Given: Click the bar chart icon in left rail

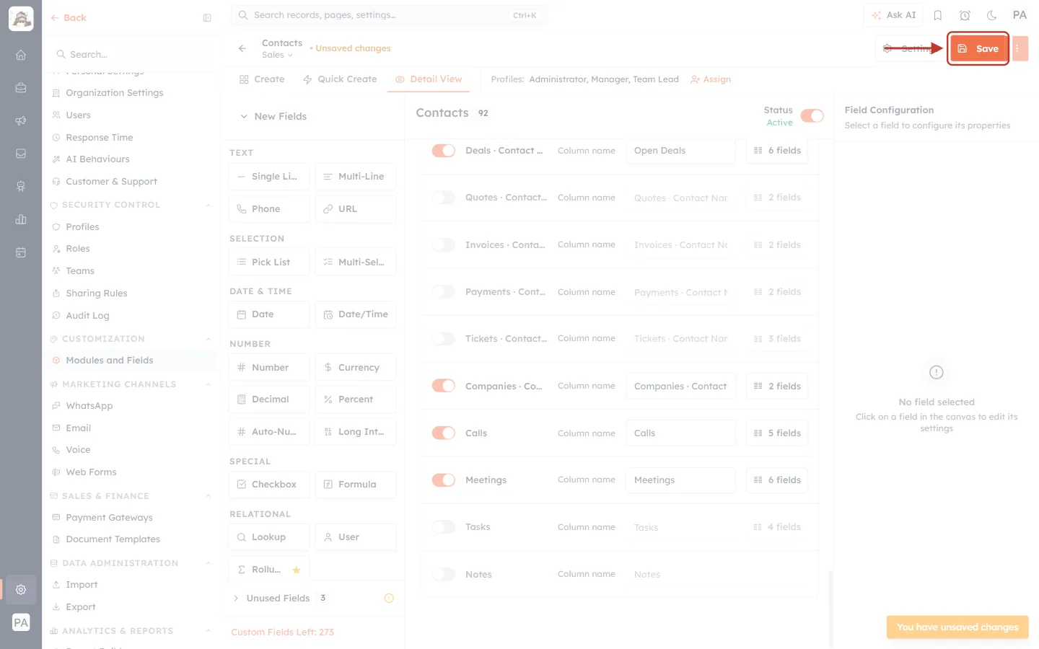Looking at the screenshot, I should 21,219.
